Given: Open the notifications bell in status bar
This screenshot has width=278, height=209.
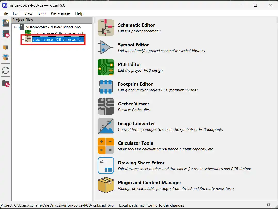Looking at the screenshot, I should (x=269, y=205).
